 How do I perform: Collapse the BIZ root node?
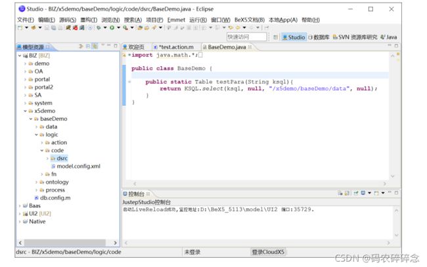pyautogui.click(x=20, y=56)
